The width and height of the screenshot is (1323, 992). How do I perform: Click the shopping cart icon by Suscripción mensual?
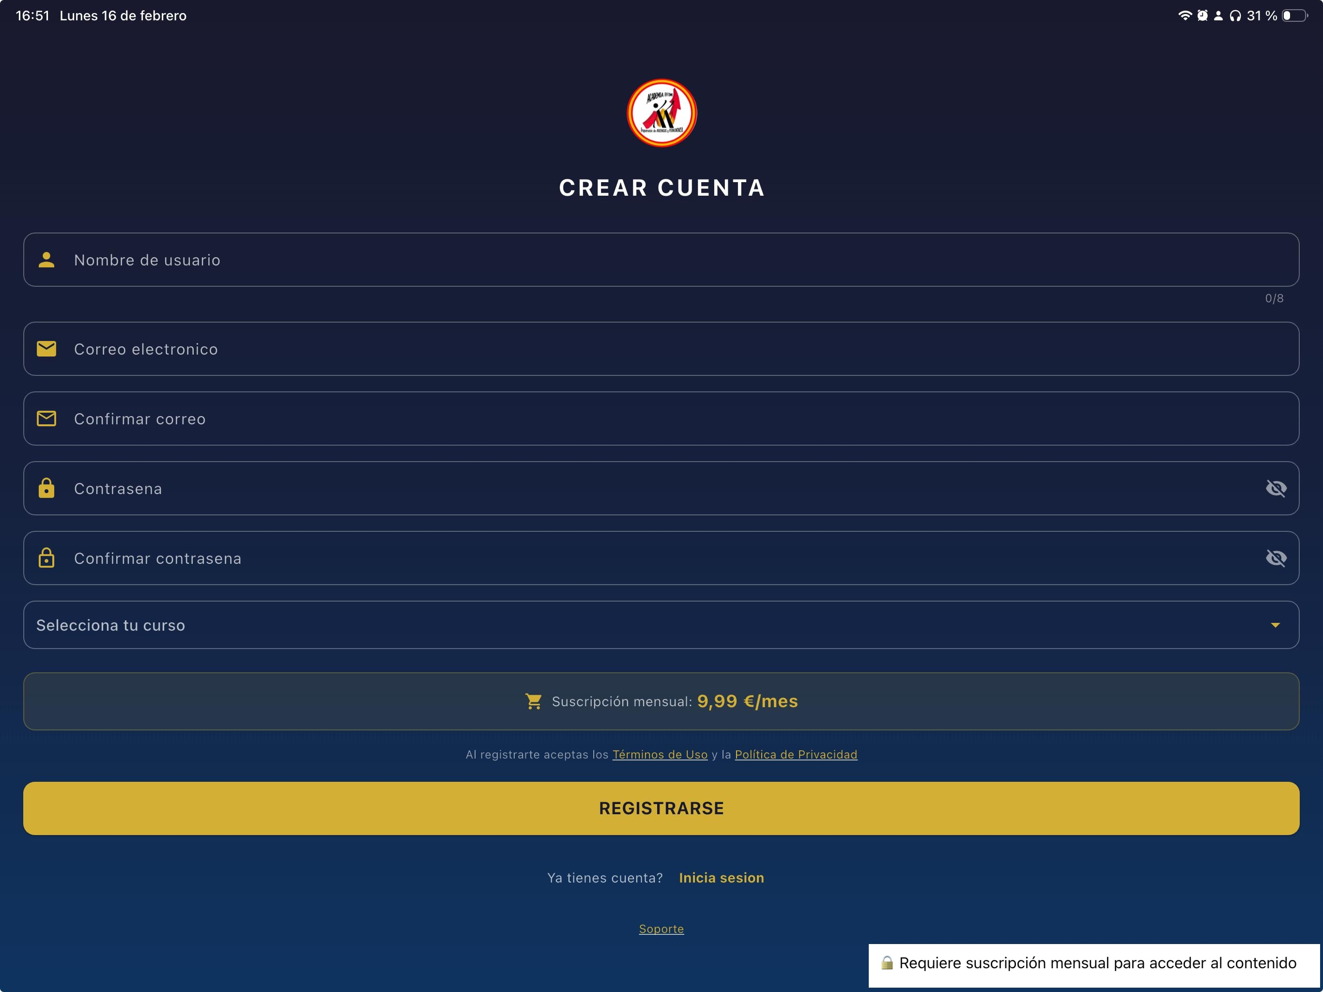click(x=534, y=701)
